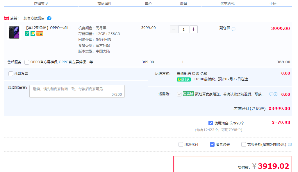The image size is (298, 172).
Task: Click the green 7-day return badge icon
Action: pos(27,33)
